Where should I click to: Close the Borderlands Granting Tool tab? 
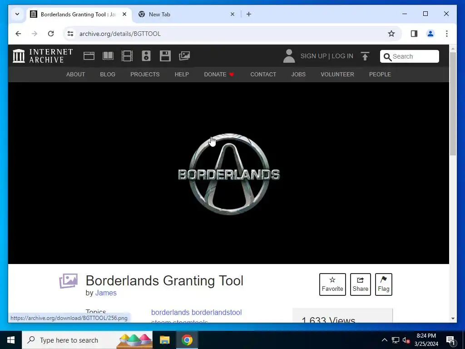(124, 14)
